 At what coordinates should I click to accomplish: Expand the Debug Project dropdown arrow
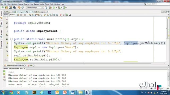pos(61,8)
